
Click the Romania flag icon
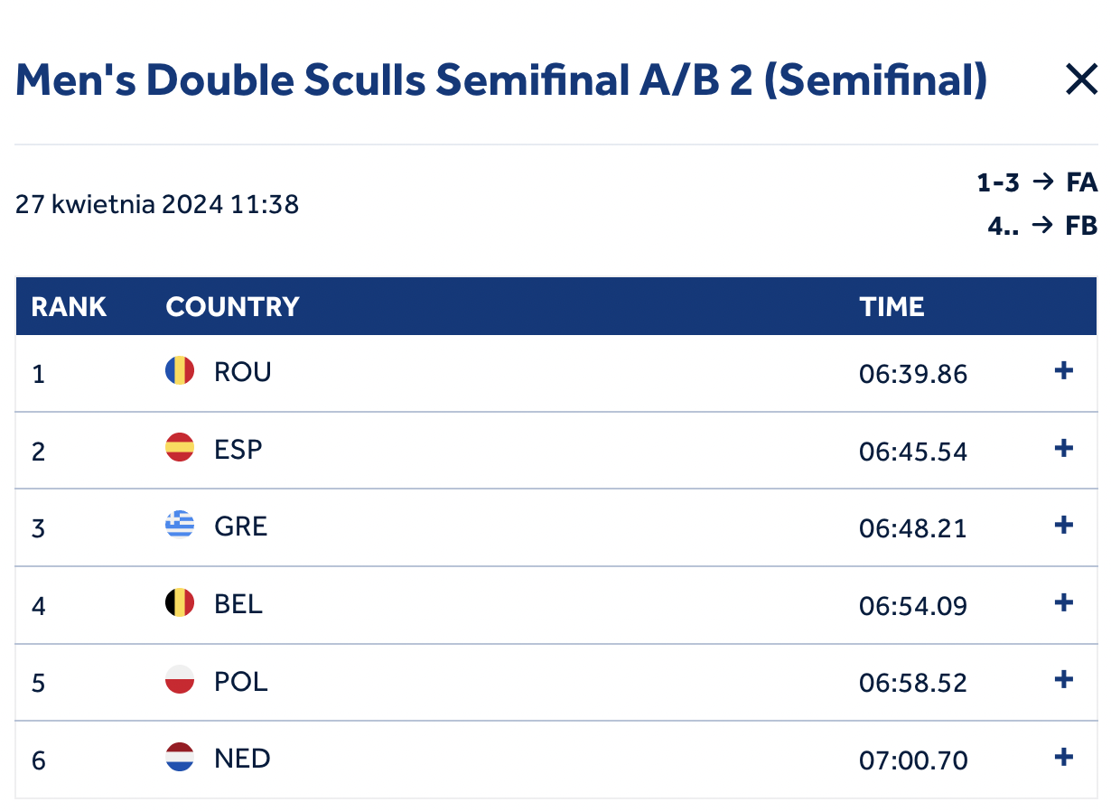tap(180, 371)
